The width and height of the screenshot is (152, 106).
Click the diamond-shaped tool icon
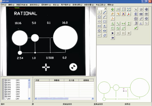point(141,9)
